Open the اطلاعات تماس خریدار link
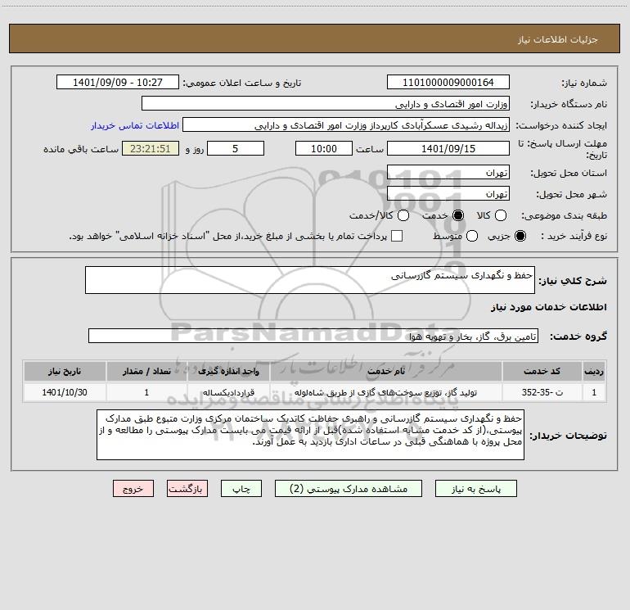 (x=135, y=125)
